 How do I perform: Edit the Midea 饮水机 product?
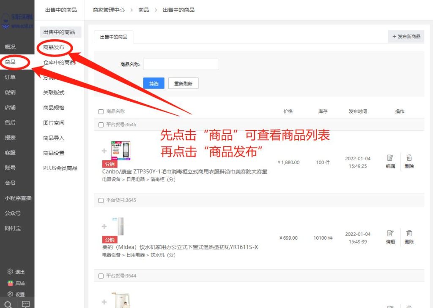point(389,234)
